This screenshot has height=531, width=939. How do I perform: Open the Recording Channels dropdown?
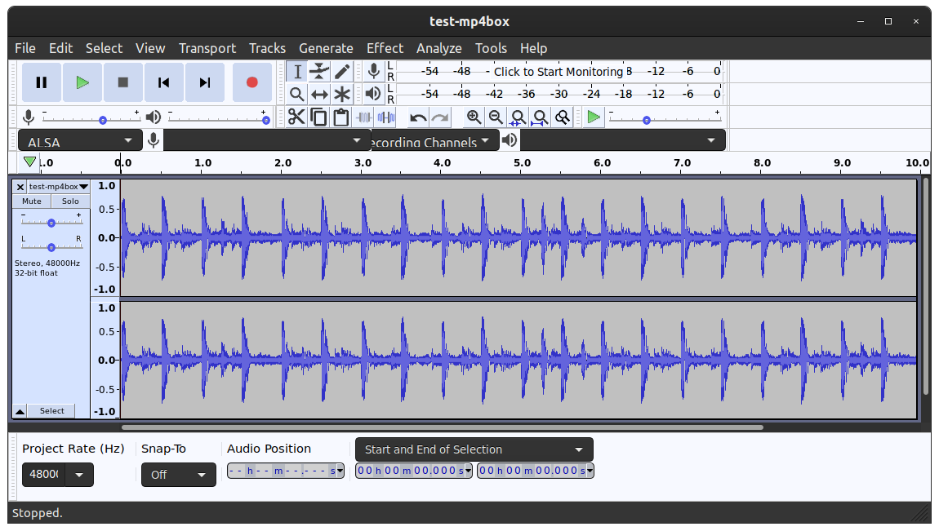point(434,140)
